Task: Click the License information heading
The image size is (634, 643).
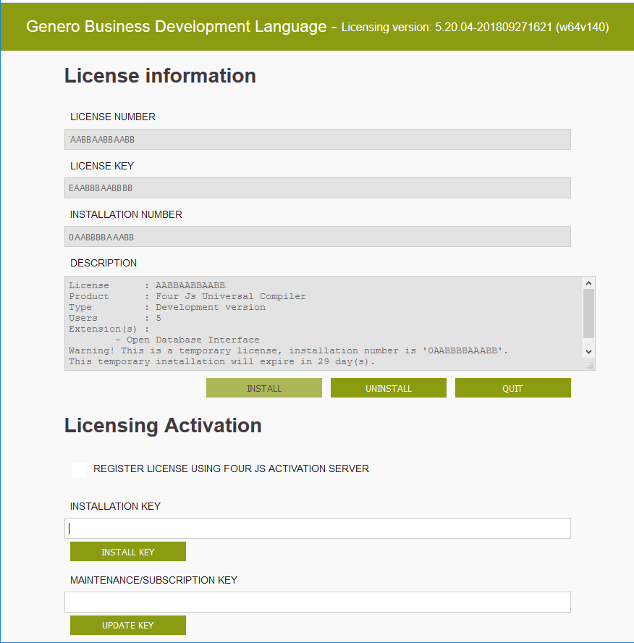Action: pos(159,75)
